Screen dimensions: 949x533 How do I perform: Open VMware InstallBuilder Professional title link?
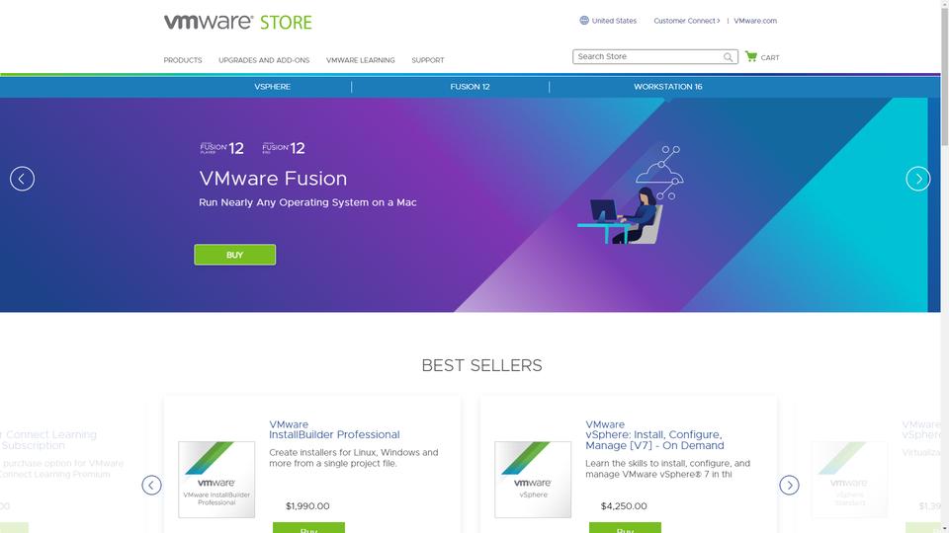point(334,429)
